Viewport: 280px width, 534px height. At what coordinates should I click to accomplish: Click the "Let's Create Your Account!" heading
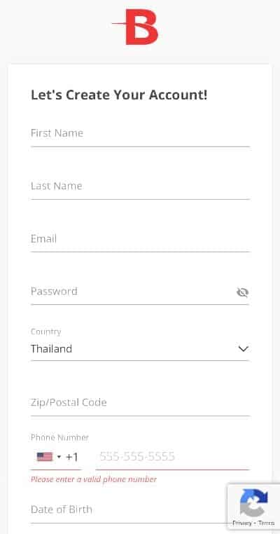point(119,95)
